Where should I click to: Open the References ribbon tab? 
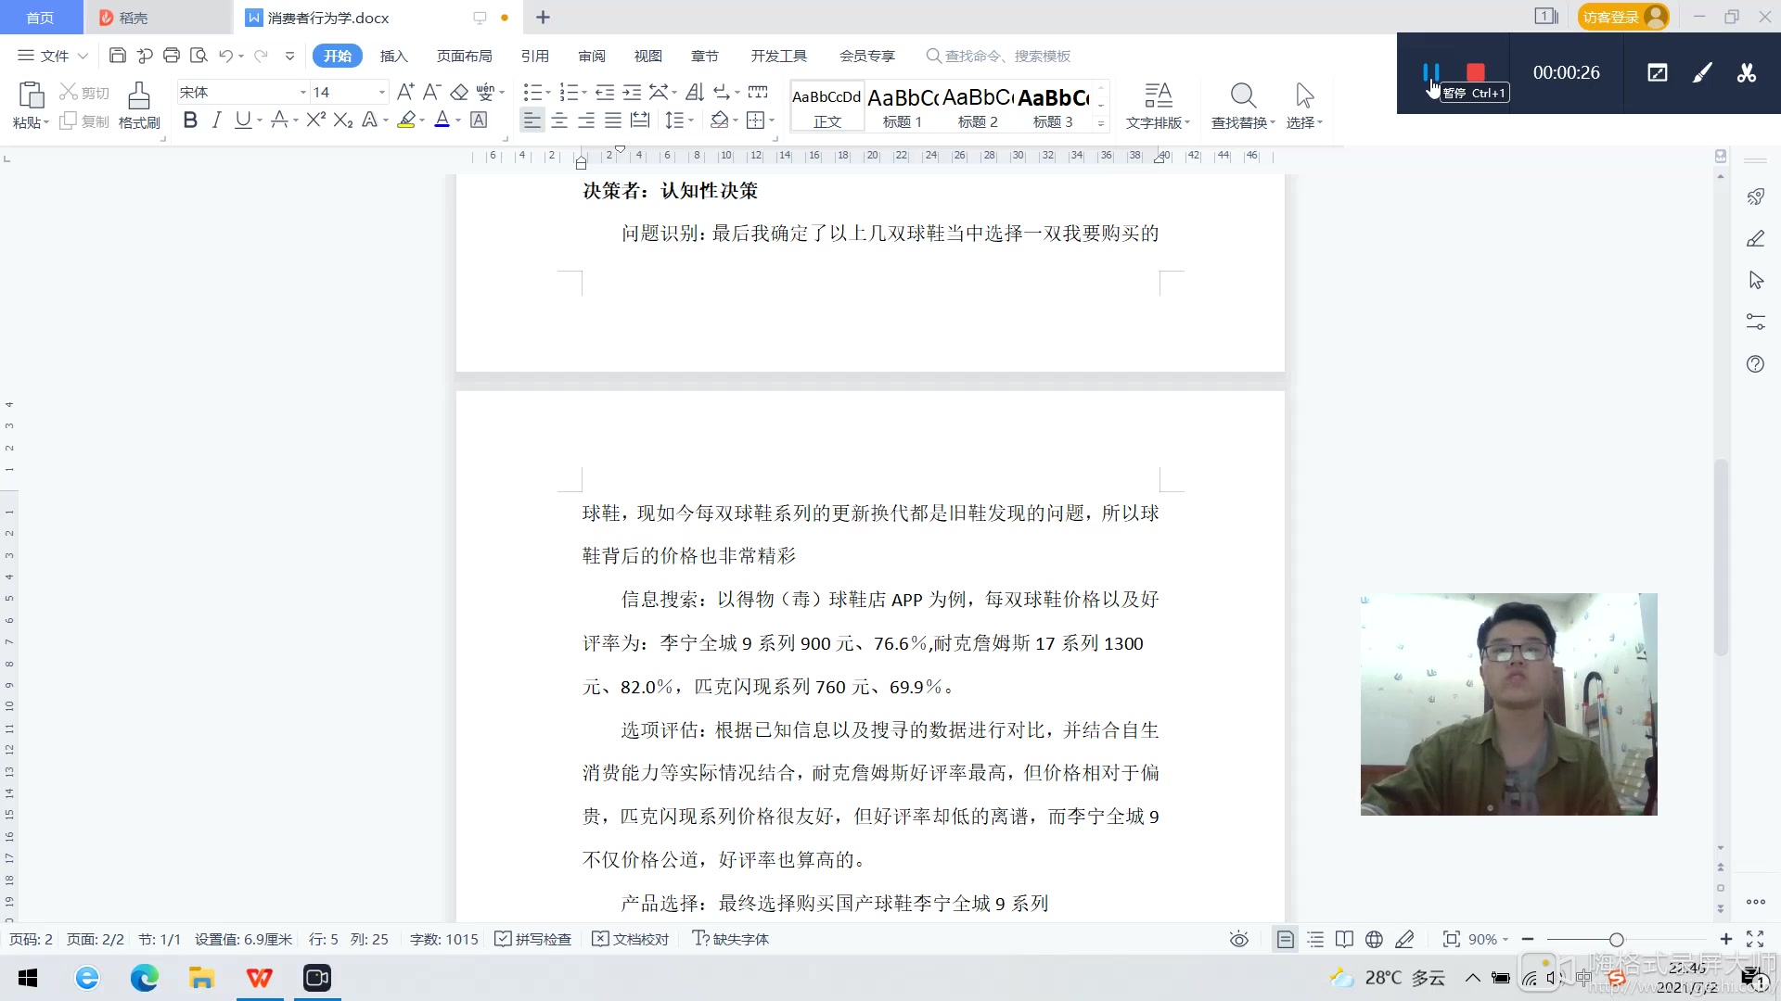tap(534, 56)
